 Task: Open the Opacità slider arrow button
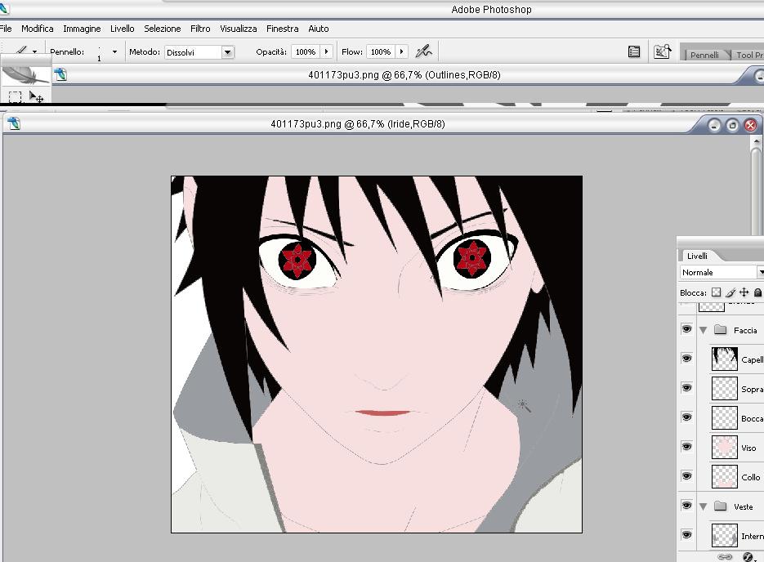coord(327,51)
